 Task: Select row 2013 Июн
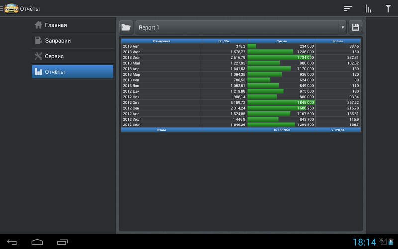coord(241,57)
